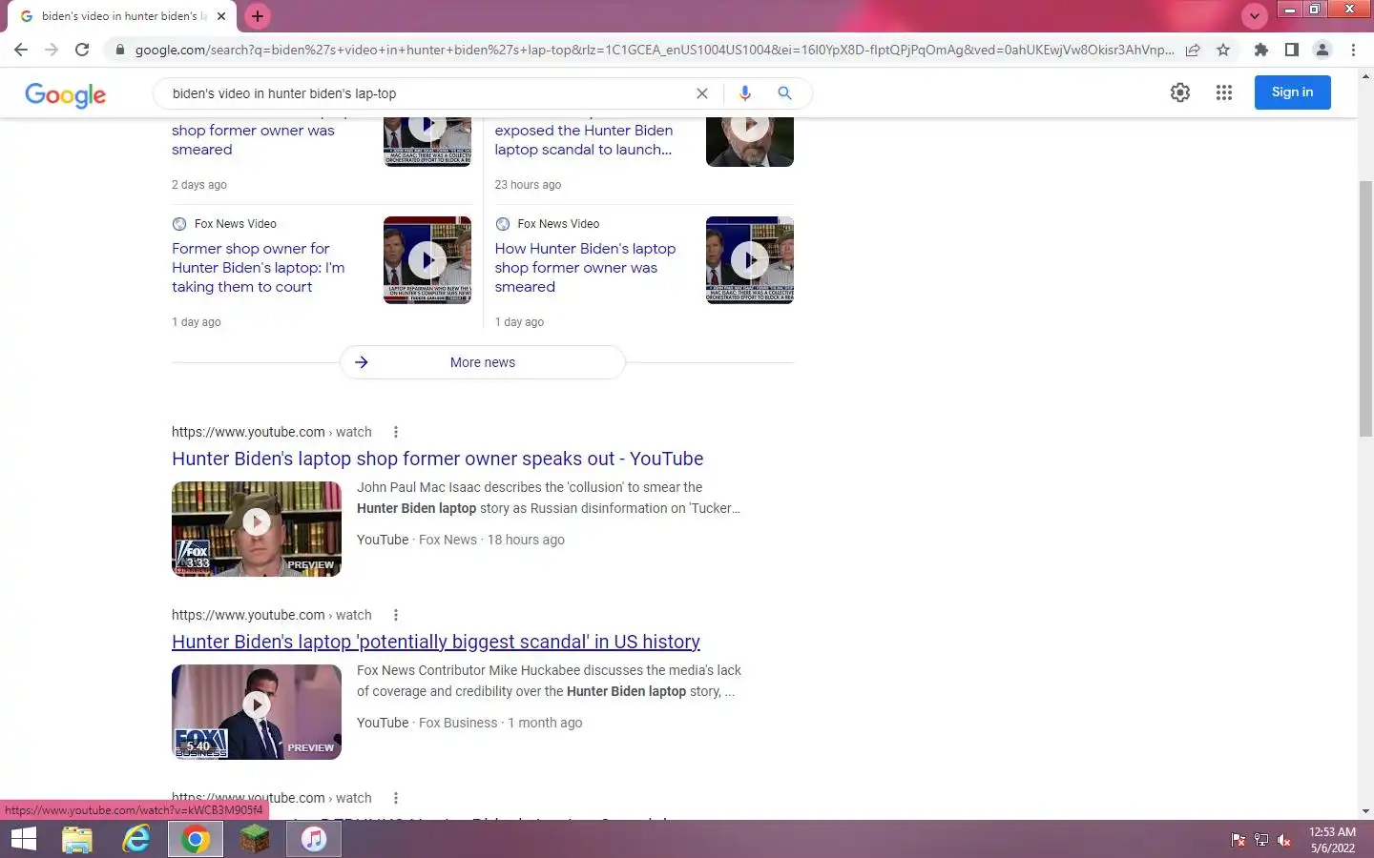1374x858 pixels.
Task: Open the 'exposed the Hunter Biden laptop scandal' story
Action: click(x=584, y=140)
